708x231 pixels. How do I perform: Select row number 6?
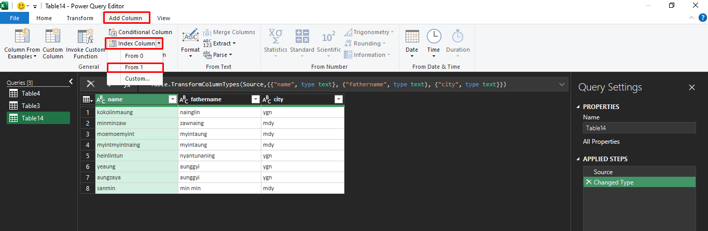88,166
